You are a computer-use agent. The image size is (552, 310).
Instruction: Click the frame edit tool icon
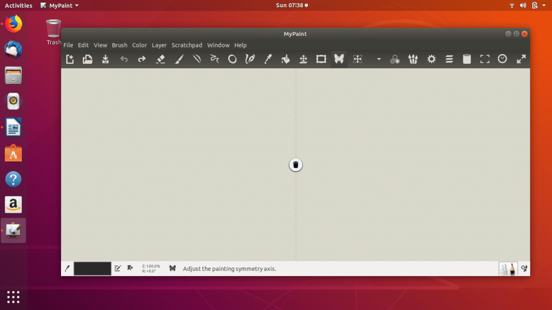click(321, 59)
